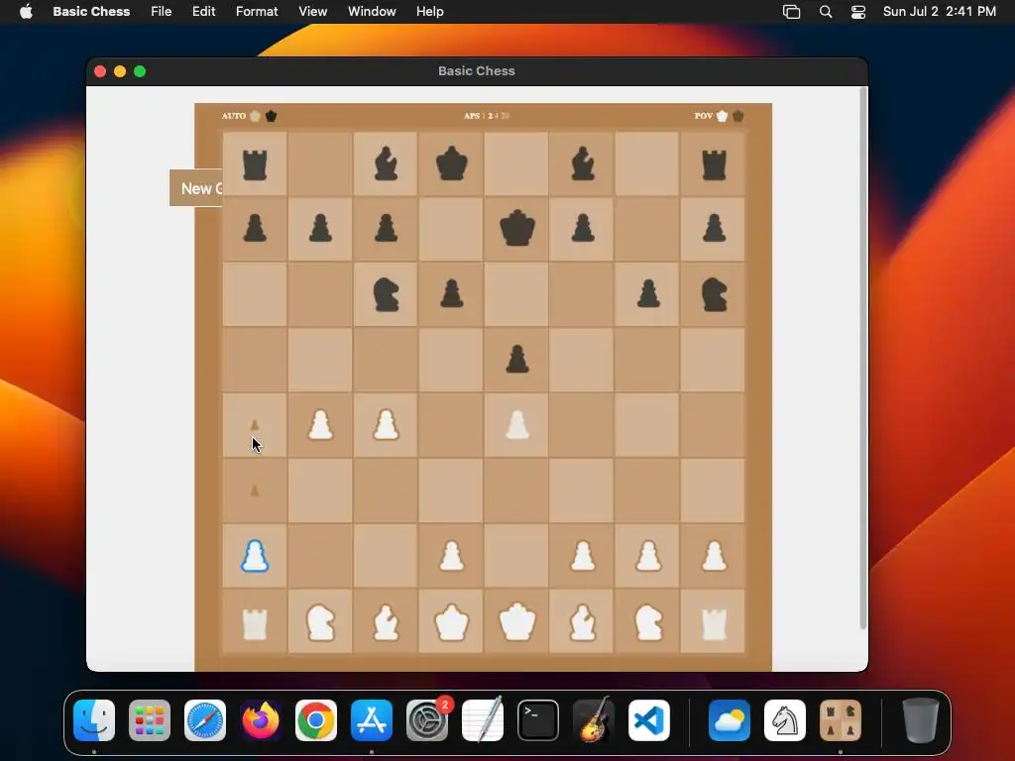
Task: Move pawn to the a3 hint marker
Action: 255,491
